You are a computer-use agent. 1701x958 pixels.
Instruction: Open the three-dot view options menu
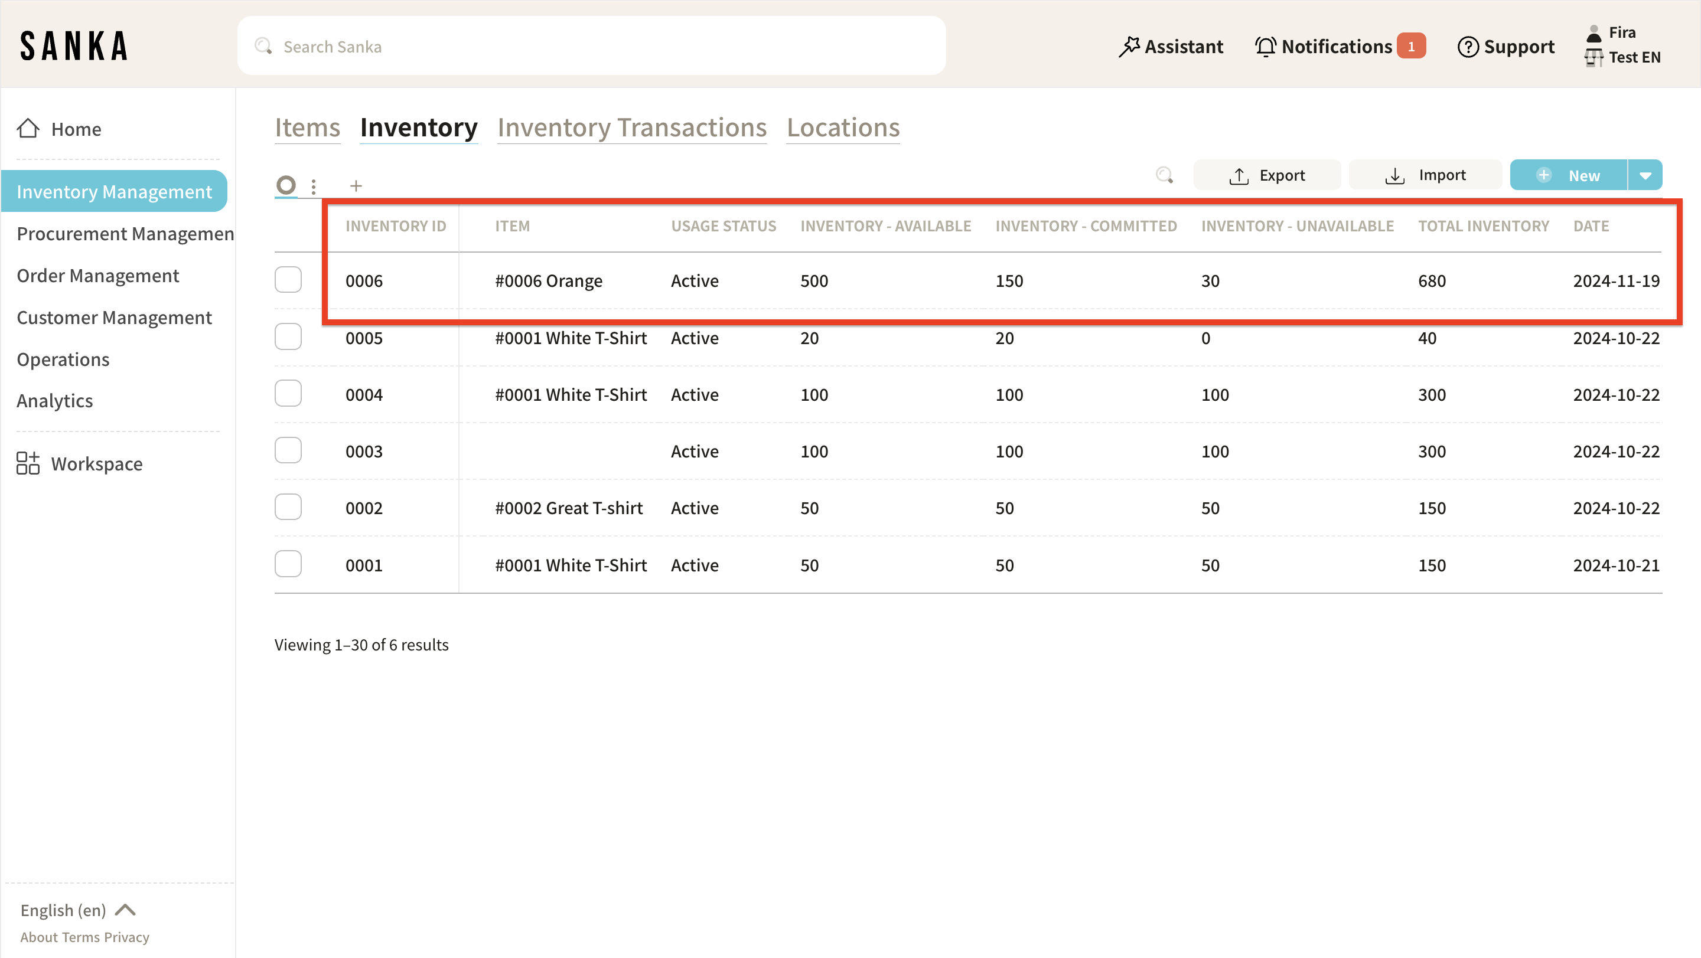pyautogui.click(x=314, y=186)
